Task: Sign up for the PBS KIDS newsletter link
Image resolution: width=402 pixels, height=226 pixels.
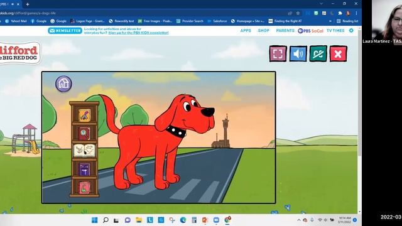Action: point(138,33)
